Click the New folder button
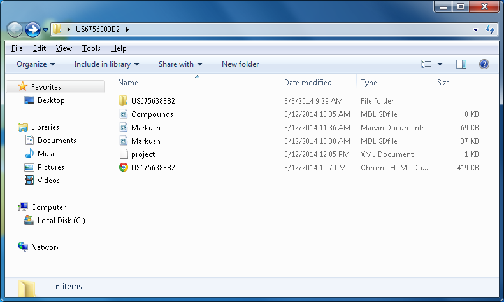 point(240,64)
